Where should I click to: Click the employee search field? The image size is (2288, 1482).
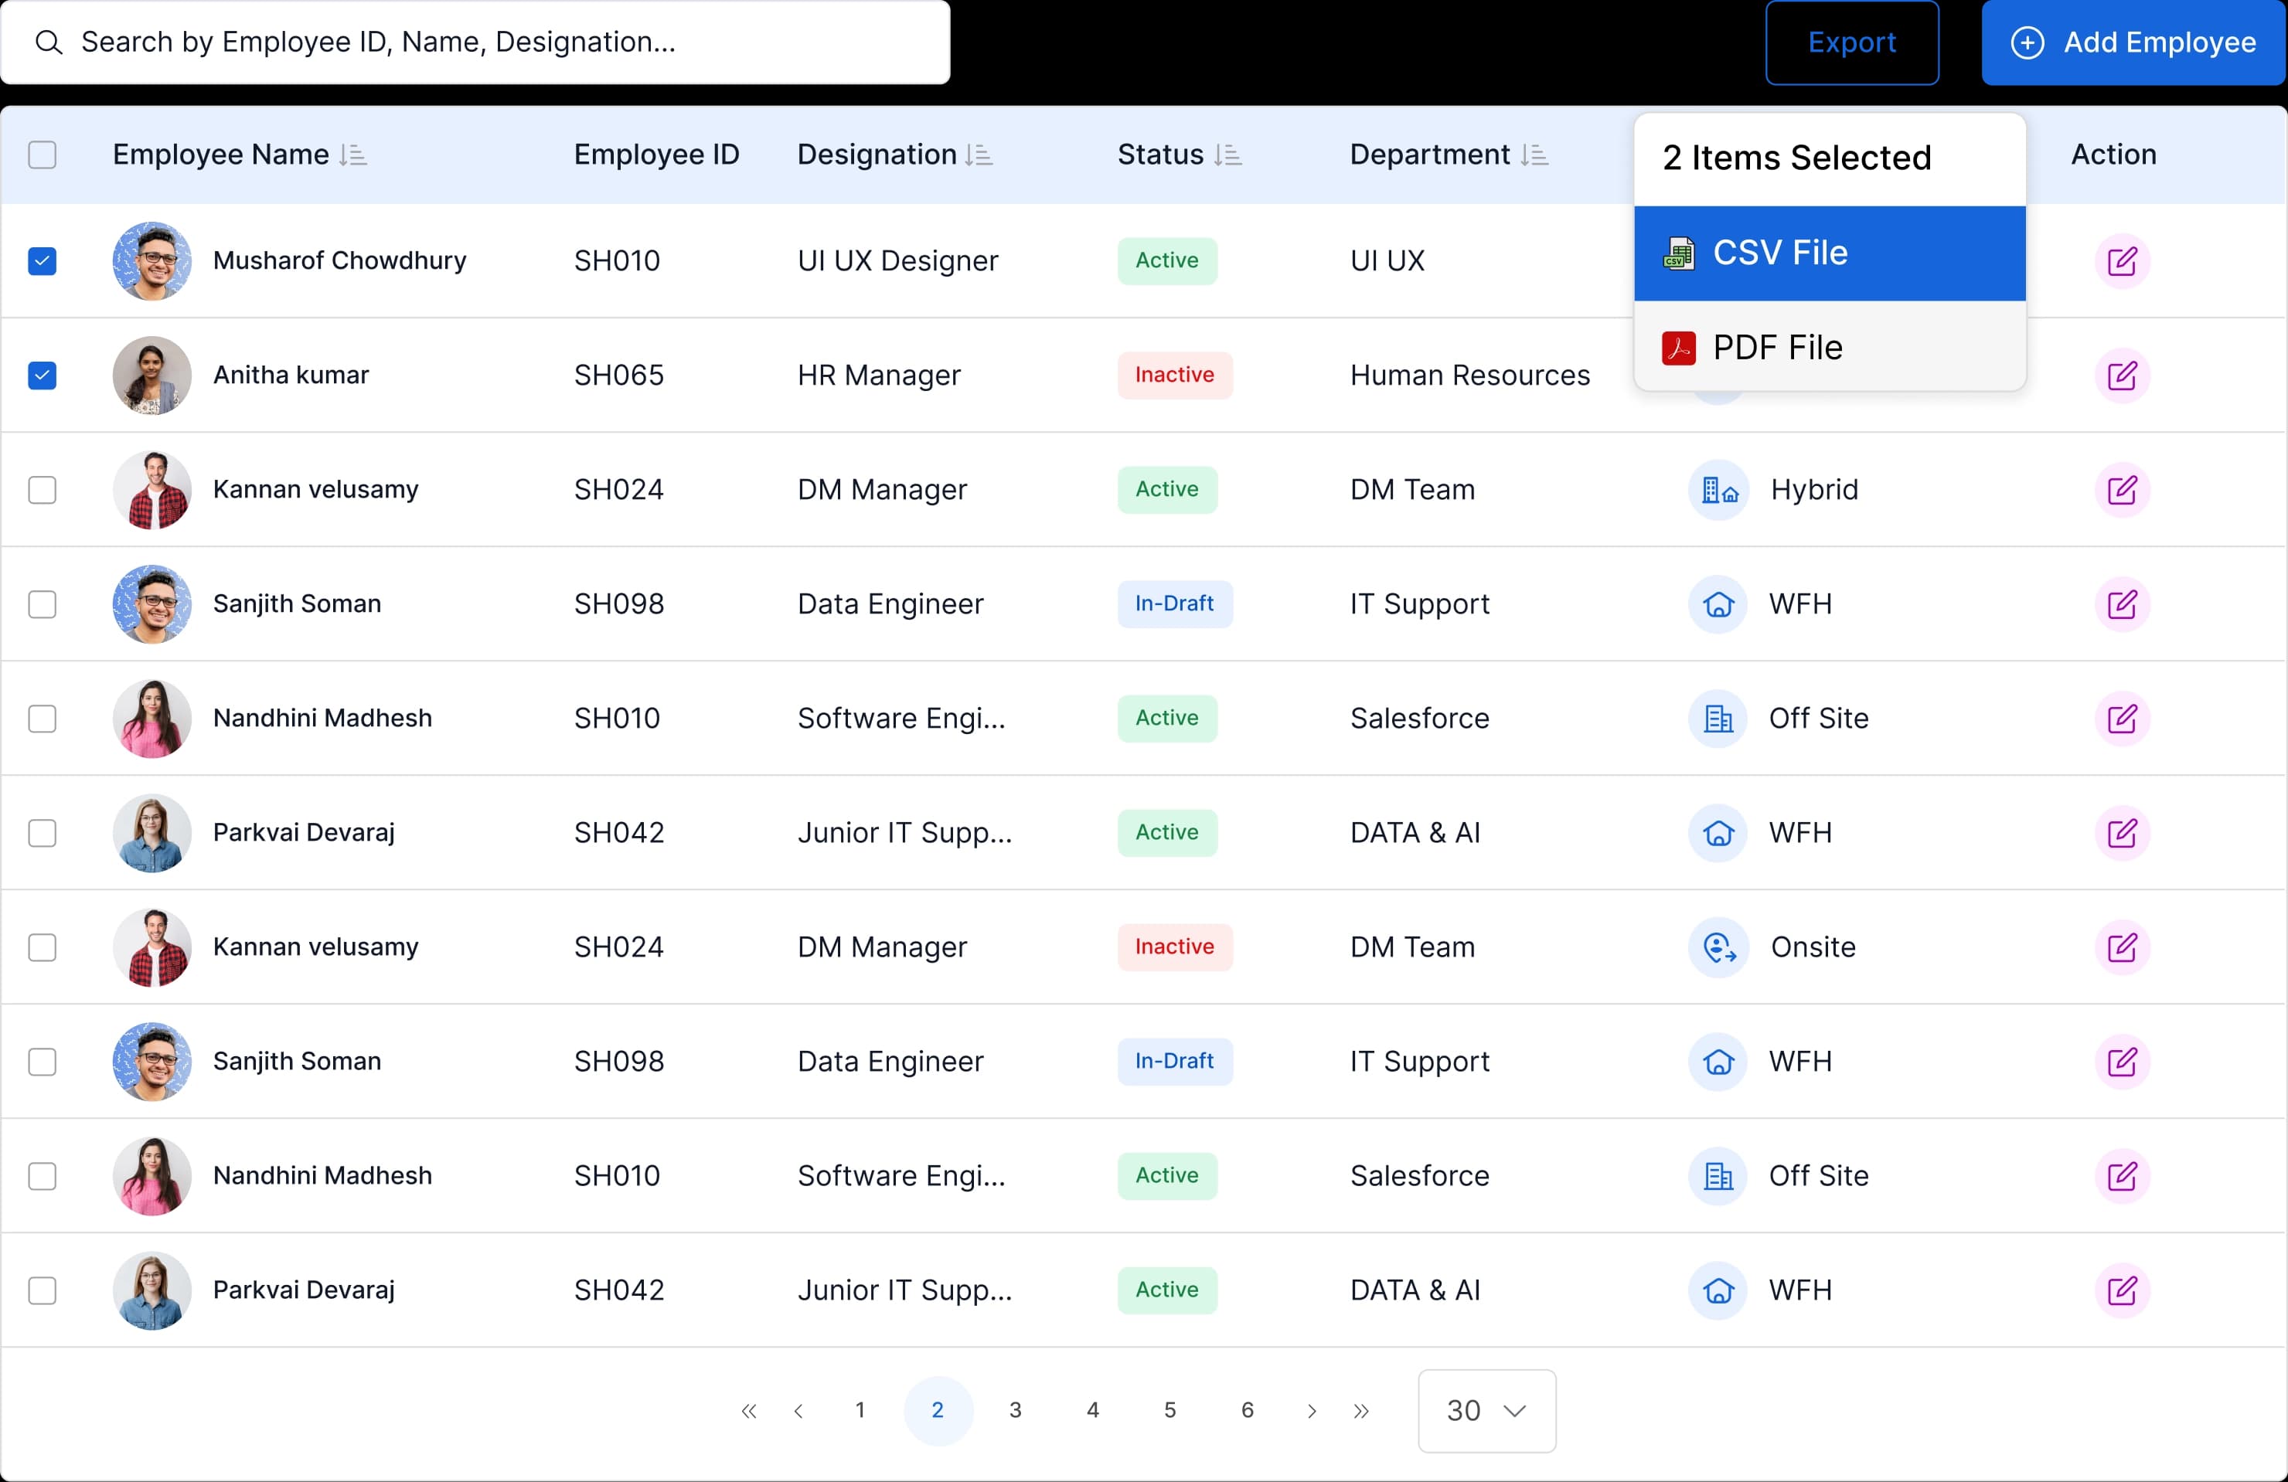coord(475,42)
